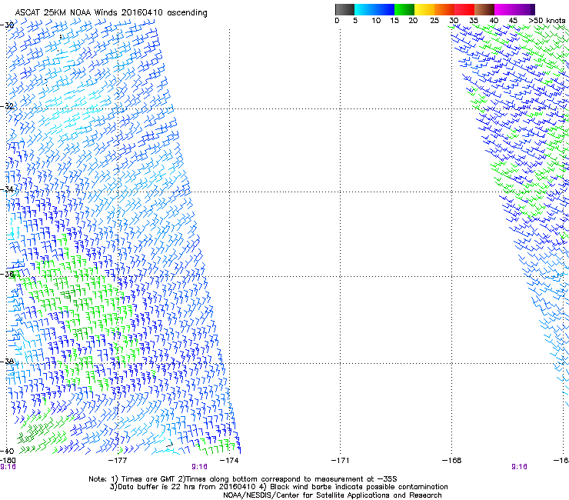The height and width of the screenshot is (500, 569).
Task: Click the yellow 20-25 knots color segment
Action: tap(424, 9)
